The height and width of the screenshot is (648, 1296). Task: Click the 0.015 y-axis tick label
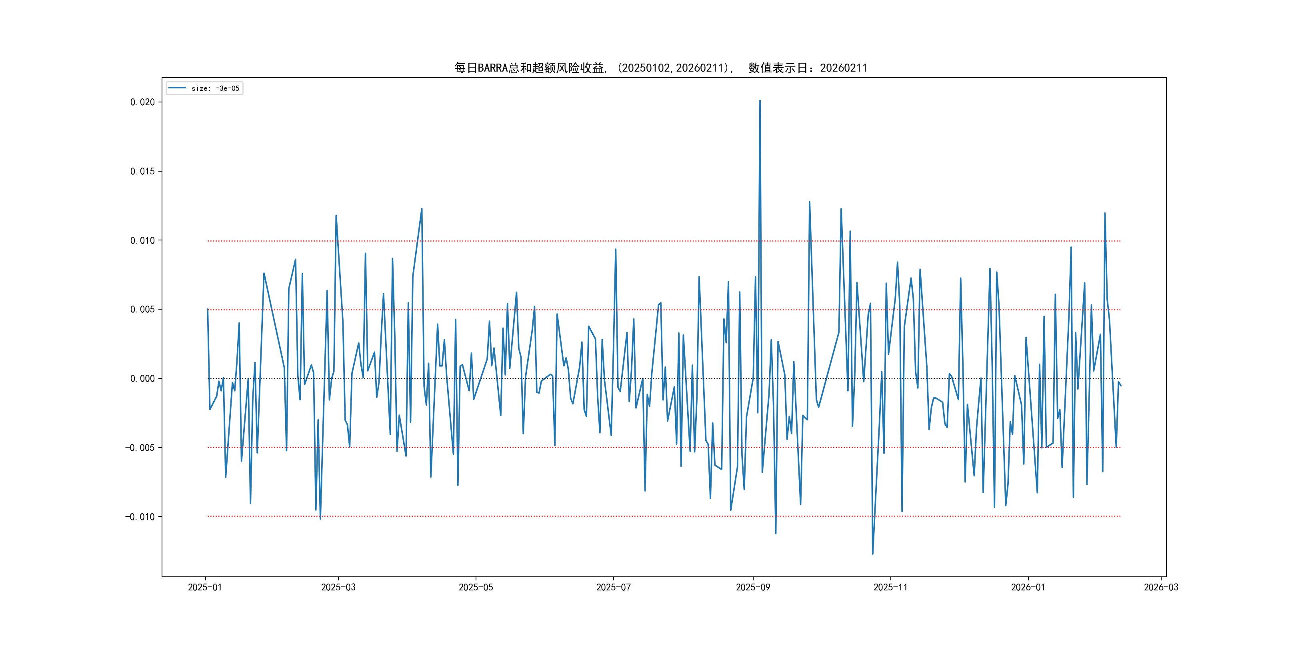pyautogui.click(x=142, y=172)
